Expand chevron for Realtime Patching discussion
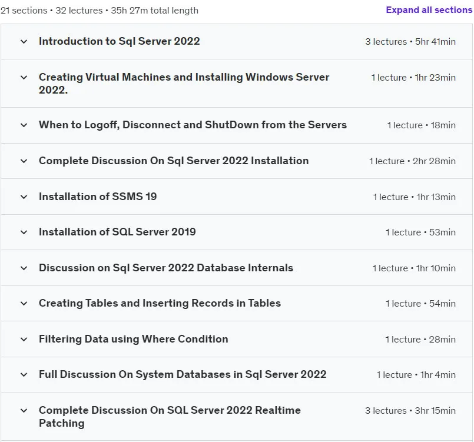Viewport: 474px width, 442px height. [x=24, y=411]
